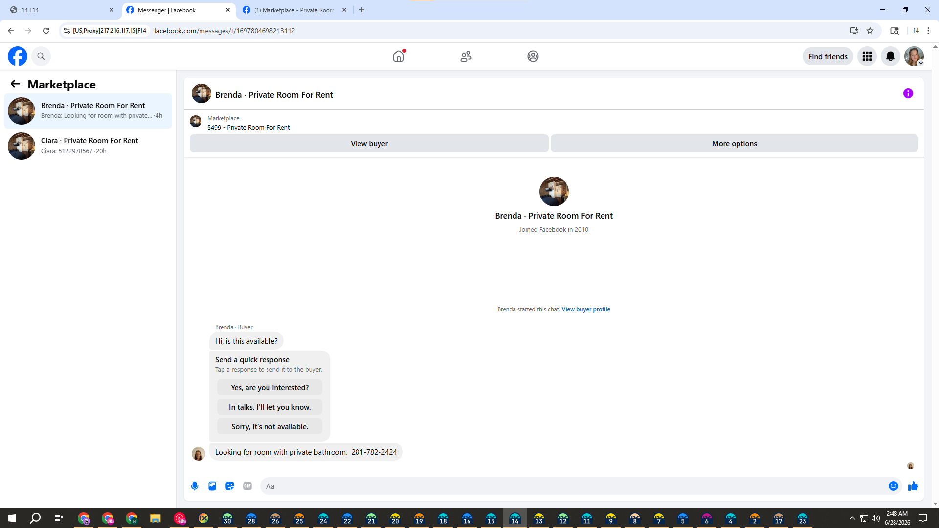The image size is (939, 528).
Task: Open the Friends icon in top navigation
Action: click(x=466, y=56)
